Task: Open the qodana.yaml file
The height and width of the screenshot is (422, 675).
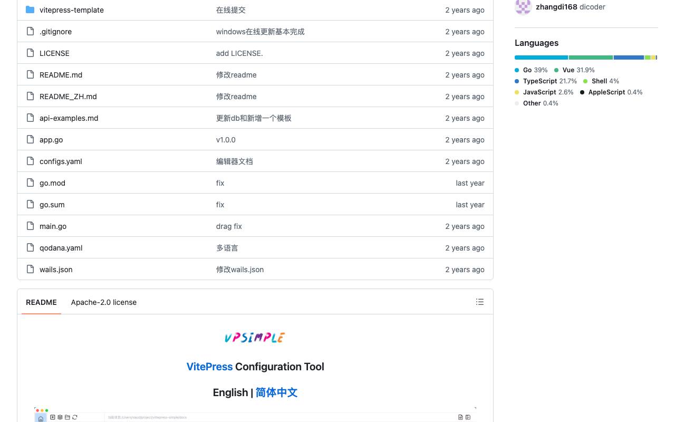Action: [61, 248]
